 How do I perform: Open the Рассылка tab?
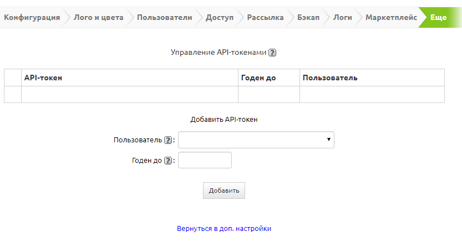(x=265, y=17)
